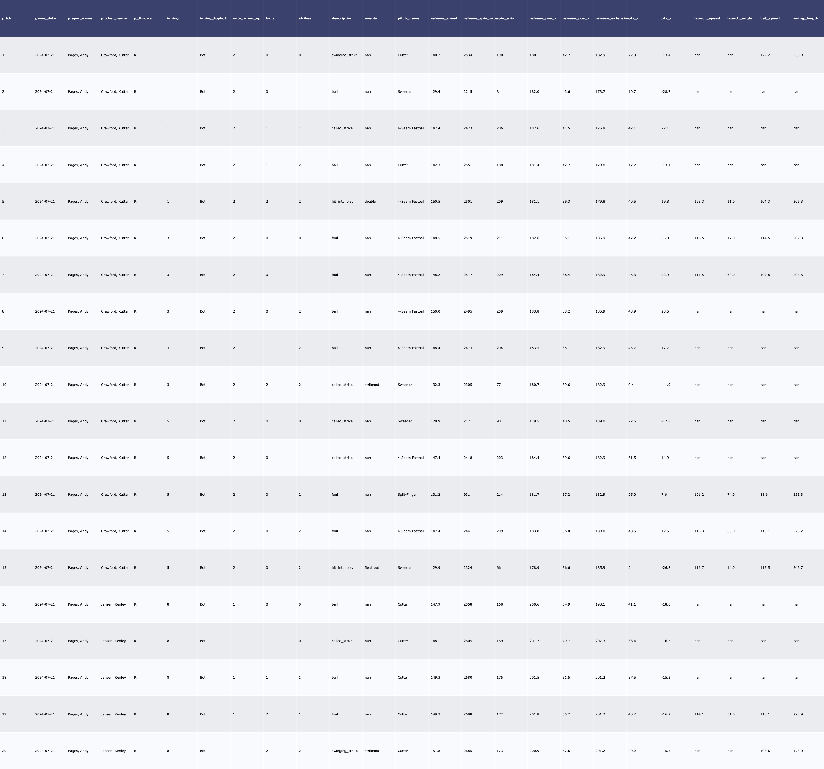The image size is (824, 769).
Task: Click launch speed 128.3 in row 5
Action: pyautogui.click(x=699, y=202)
